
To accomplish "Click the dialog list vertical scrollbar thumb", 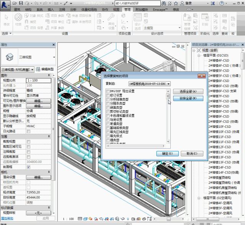I will tap(168, 96).
